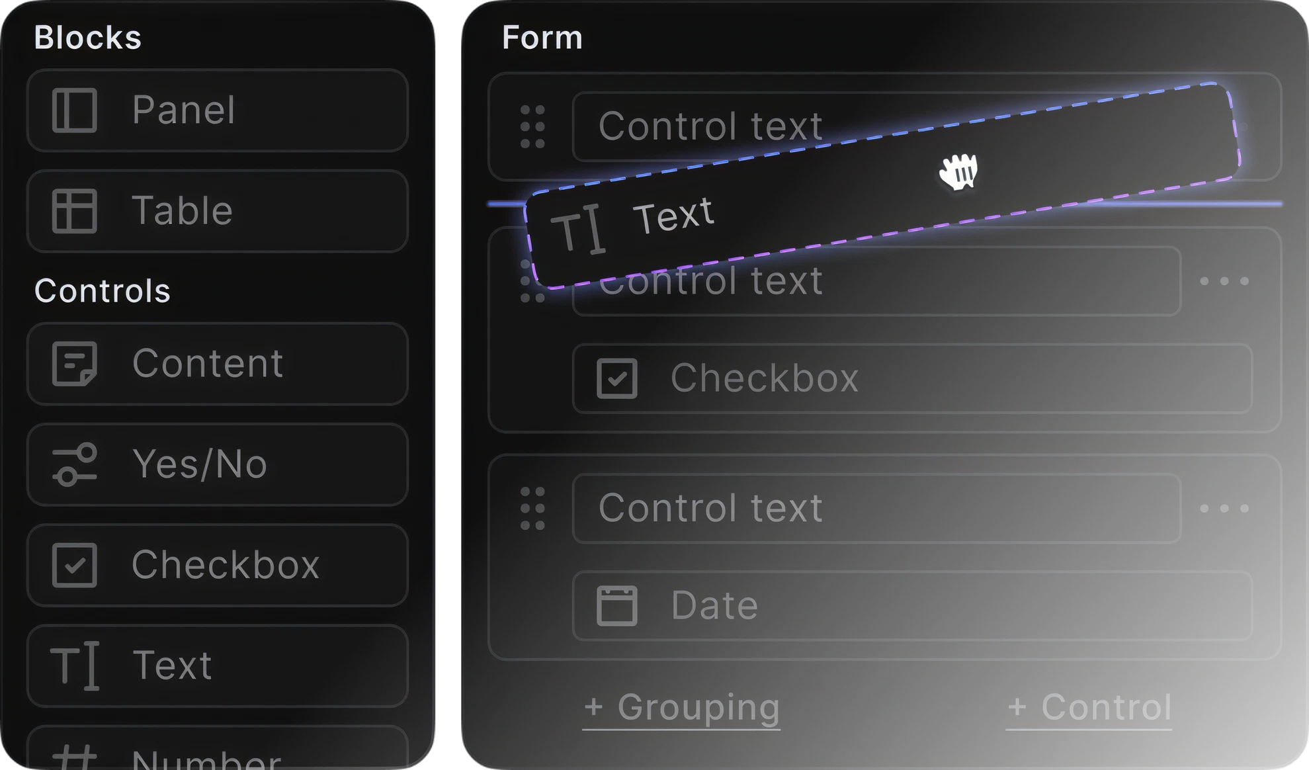Grab the drag handle of the bottom group
1309x770 pixels.
(532, 509)
